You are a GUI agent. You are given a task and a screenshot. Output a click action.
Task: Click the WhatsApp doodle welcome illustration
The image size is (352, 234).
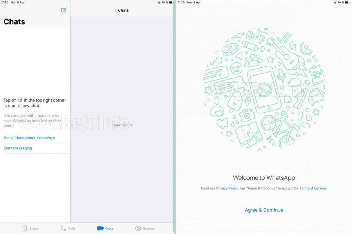point(264,89)
